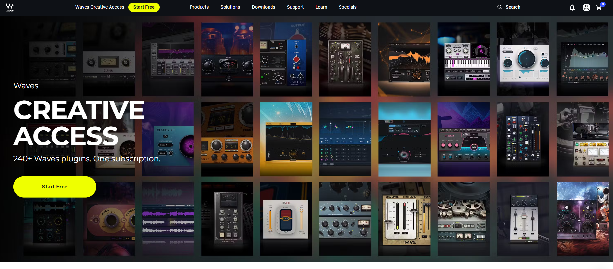Click the cart item count badge
The height and width of the screenshot is (269, 613).
click(x=603, y=5)
